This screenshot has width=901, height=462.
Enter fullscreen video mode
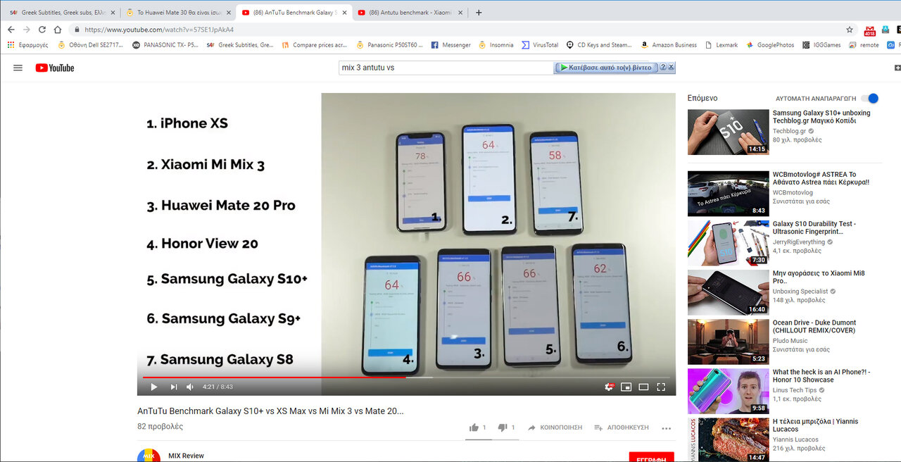pyautogui.click(x=661, y=387)
